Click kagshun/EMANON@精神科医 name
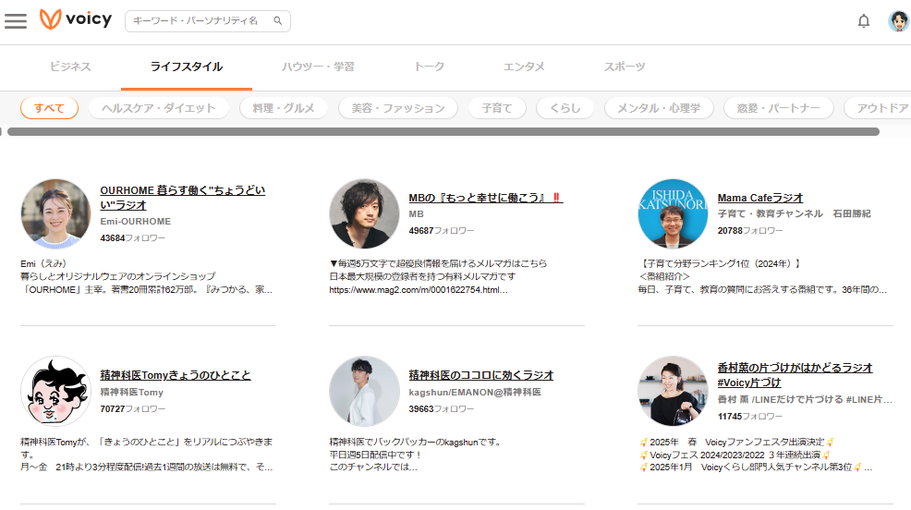 tap(475, 392)
